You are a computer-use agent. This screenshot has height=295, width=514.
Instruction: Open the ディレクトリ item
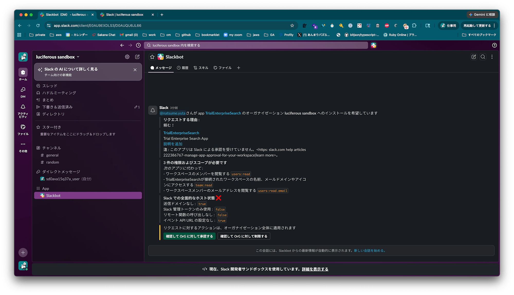click(88, 114)
